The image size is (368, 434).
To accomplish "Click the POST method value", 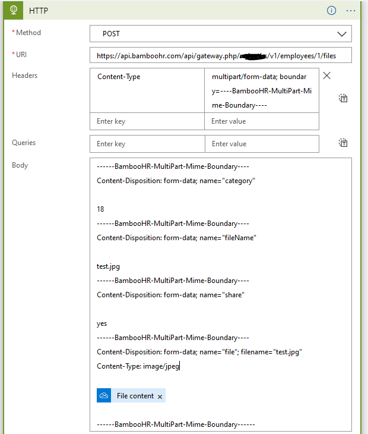I will 111,34.
